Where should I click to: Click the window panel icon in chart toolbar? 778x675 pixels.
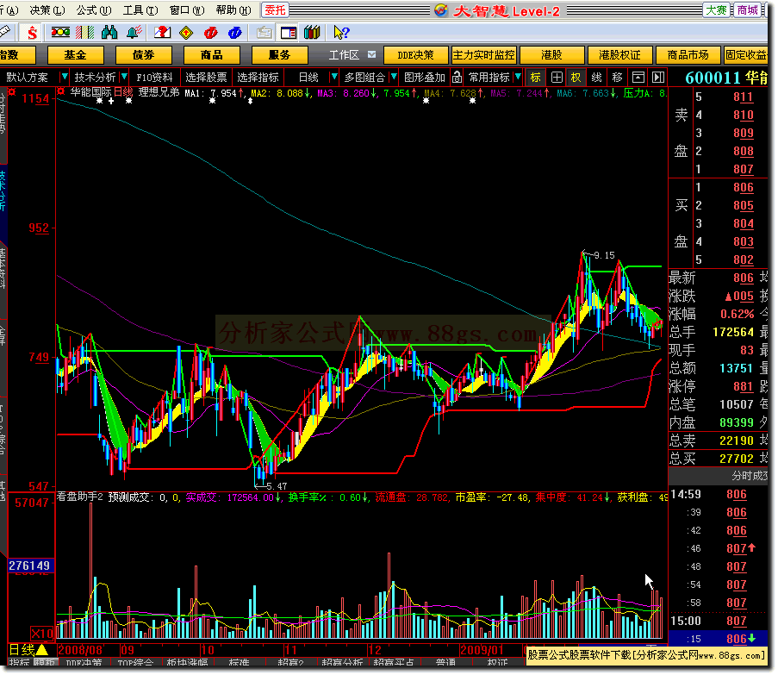point(638,78)
